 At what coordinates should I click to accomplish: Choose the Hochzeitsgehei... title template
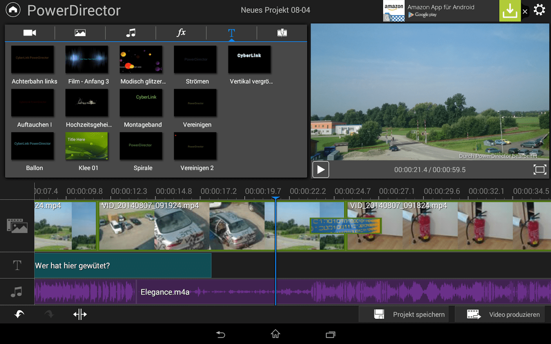point(87,103)
